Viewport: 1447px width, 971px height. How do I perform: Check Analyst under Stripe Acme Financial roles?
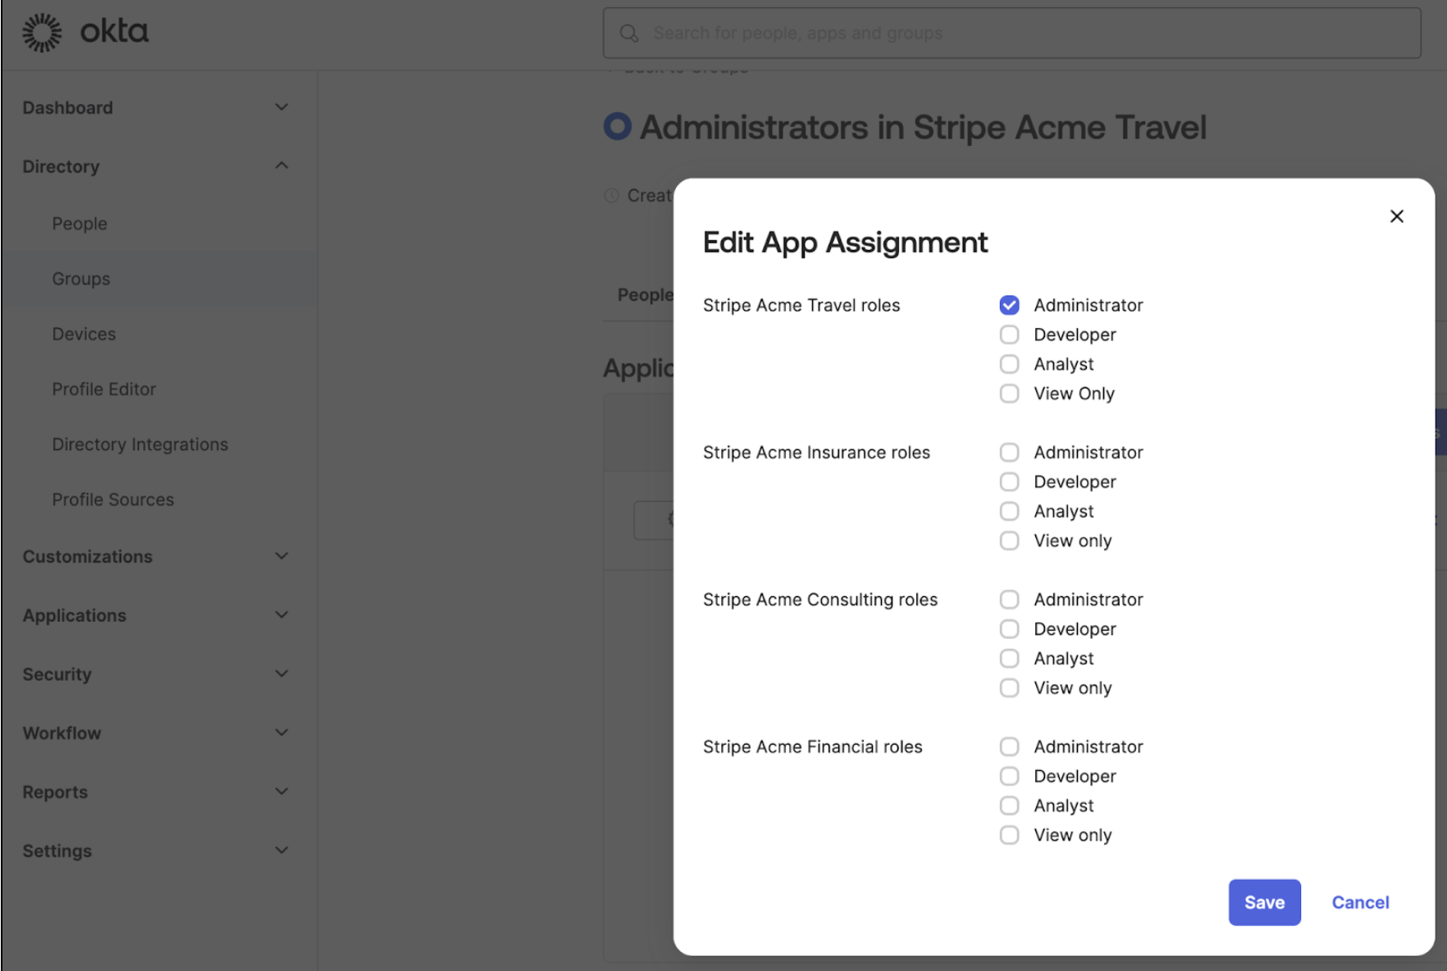[1009, 806]
